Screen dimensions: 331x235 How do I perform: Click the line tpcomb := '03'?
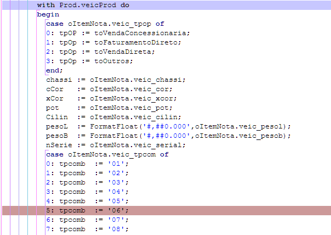tap(87, 182)
